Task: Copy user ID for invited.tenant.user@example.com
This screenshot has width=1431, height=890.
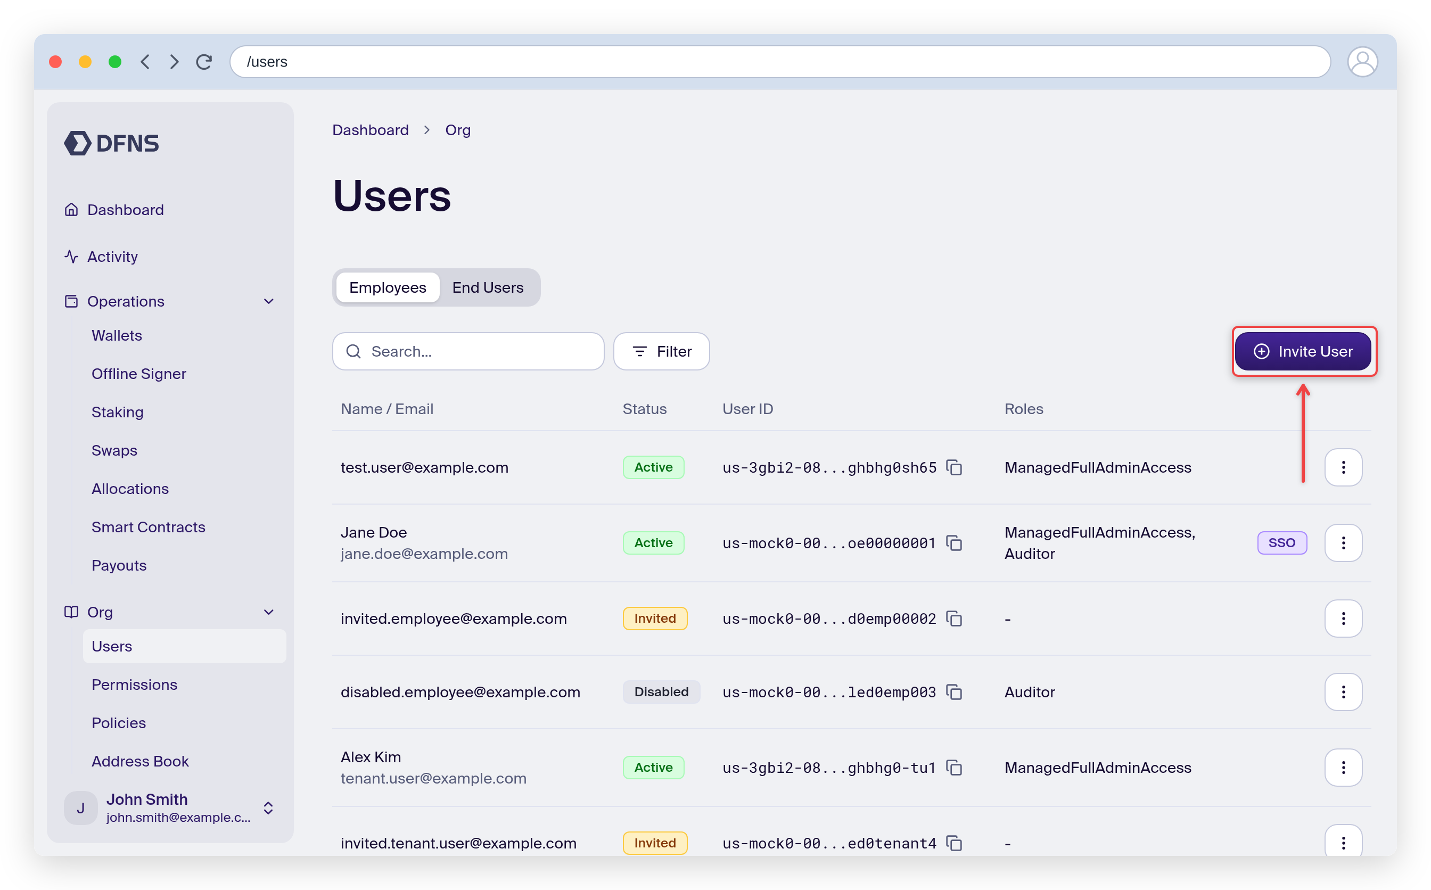Action: (x=953, y=843)
